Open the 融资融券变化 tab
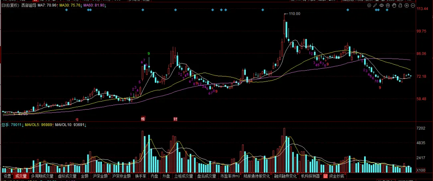The image size is (433, 181). pyautogui.click(x=285, y=176)
